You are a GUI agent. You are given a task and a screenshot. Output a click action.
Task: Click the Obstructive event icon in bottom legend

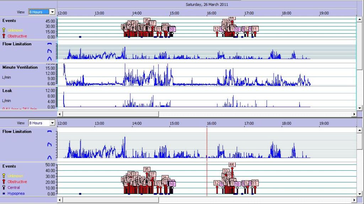click(4, 182)
